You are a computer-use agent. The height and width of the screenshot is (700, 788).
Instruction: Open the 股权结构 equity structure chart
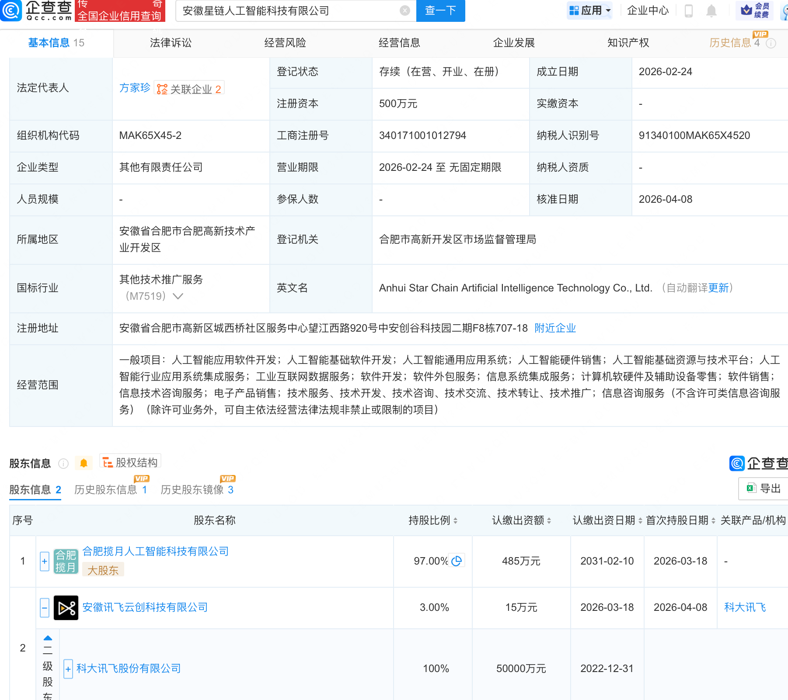[x=130, y=462]
